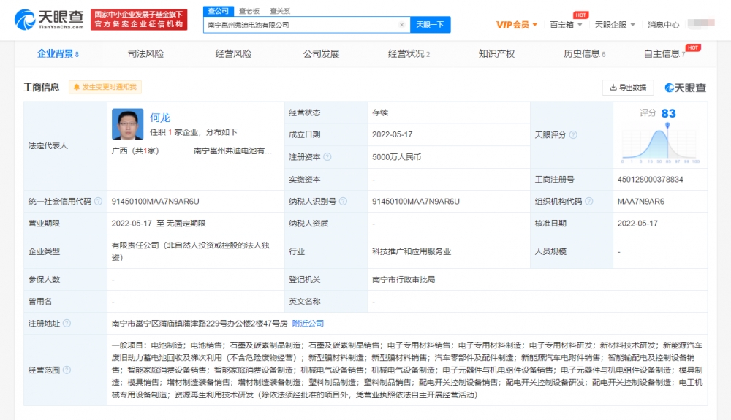Click the help icon beside 统一社会信用代码
731x420 pixels.
(98, 201)
